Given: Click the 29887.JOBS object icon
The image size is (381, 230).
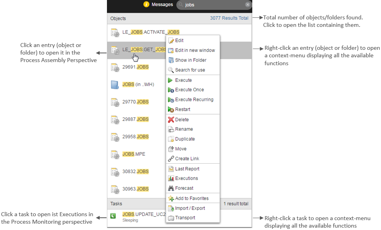Looking at the screenshot, I should coord(115,120).
